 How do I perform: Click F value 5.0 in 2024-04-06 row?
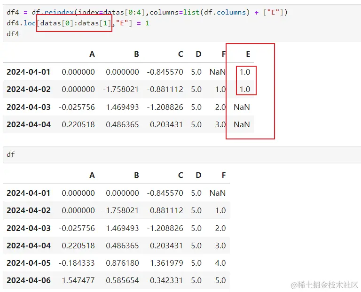click(220, 281)
